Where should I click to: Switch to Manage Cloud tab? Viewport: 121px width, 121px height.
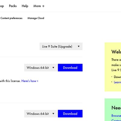[36, 18]
